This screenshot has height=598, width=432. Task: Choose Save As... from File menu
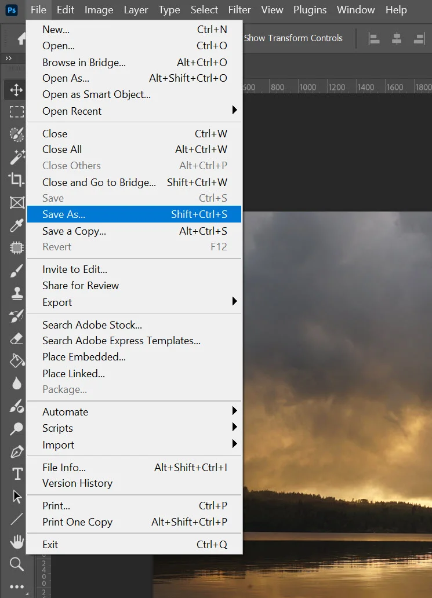(x=134, y=214)
